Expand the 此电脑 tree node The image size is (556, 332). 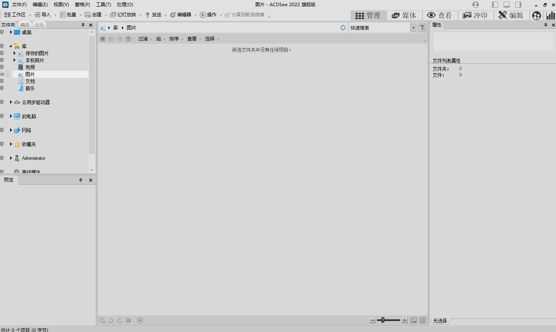pos(11,116)
